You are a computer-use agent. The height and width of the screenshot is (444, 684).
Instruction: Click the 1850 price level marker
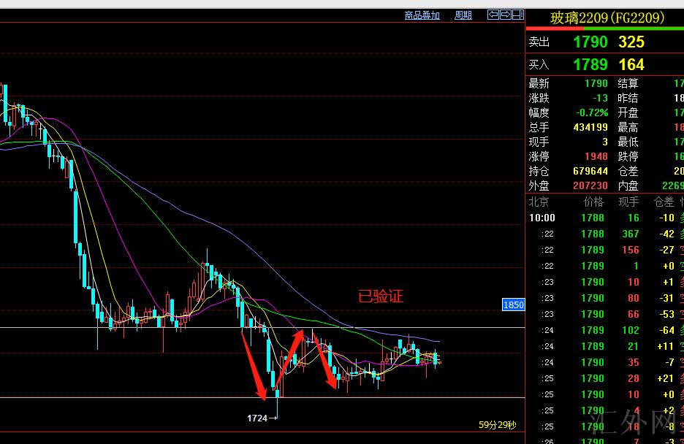[x=514, y=305]
